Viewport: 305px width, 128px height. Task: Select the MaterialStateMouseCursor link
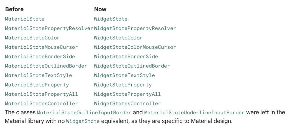click(41, 47)
